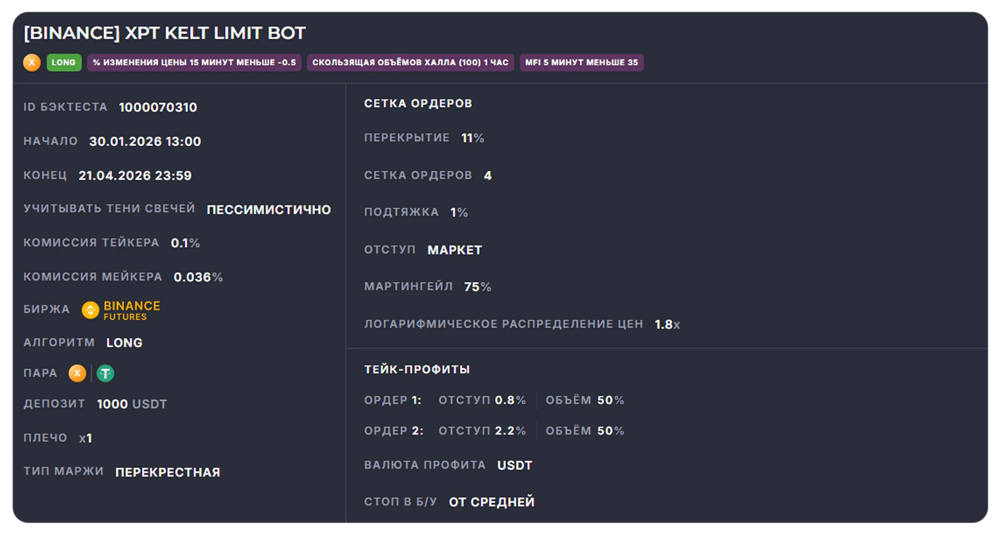Click order 2 indent 2.2%
The height and width of the screenshot is (534, 1000).
click(510, 431)
